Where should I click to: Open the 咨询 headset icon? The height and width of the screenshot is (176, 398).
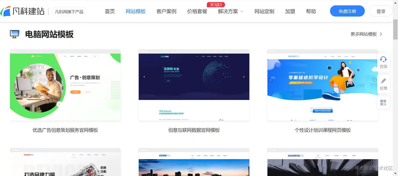(x=383, y=59)
